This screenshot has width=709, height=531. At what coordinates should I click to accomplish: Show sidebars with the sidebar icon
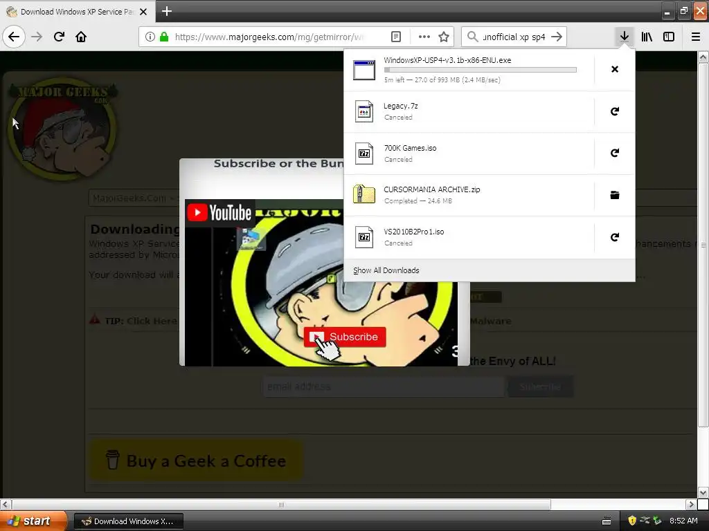click(669, 37)
